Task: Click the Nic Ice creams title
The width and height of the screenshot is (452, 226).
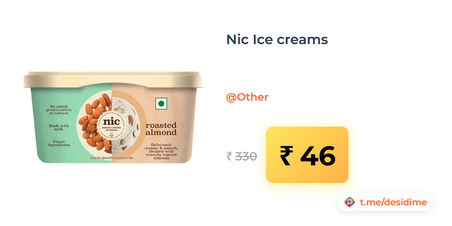Action: (277, 39)
